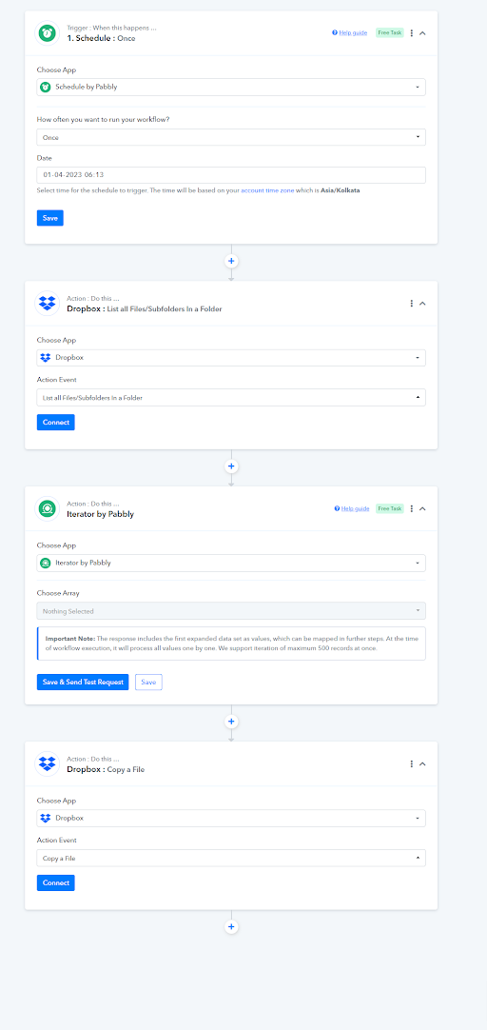Click the Dropbox icon in List all Files step header

47,304
